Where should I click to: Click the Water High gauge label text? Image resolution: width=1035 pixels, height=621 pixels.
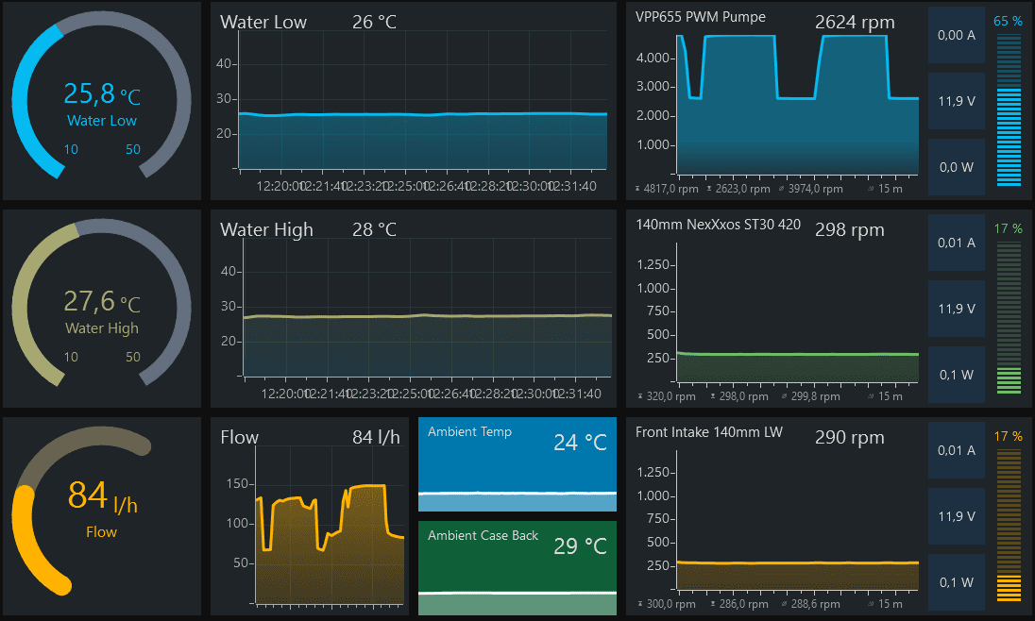pos(102,328)
